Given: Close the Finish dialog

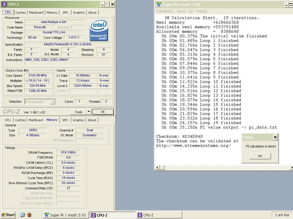Looking at the screenshot, I should pyautogui.click(x=275, y=137).
